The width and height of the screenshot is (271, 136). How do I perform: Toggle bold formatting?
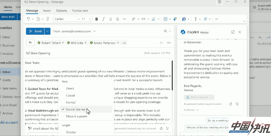(97, 19)
